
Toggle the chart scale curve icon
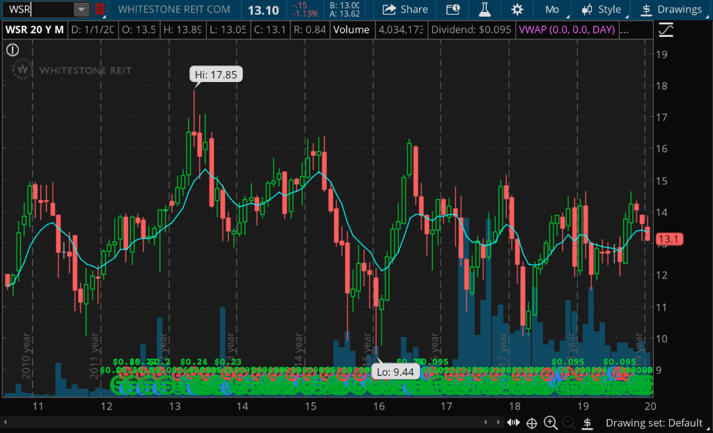point(666,30)
